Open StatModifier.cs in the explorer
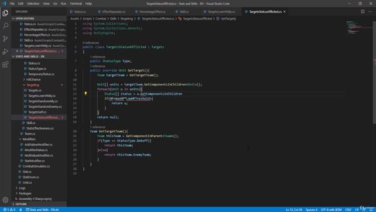The width and height of the screenshot is (376, 212). click(x=35, y=161)
